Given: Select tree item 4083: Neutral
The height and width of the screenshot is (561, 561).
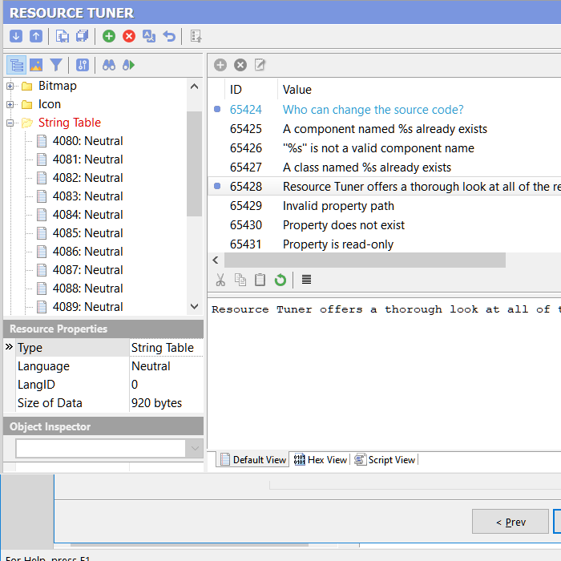Looking at the screenshot, I should coord(87,196).
